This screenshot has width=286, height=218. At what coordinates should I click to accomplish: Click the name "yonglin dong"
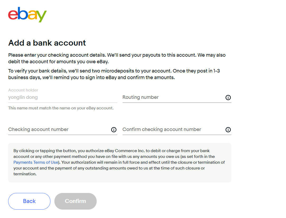(x=23, y=97)
